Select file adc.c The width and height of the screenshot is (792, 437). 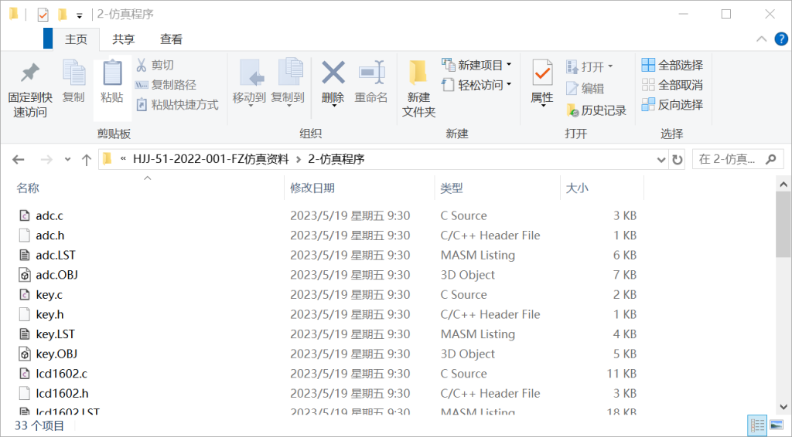click(49, 215)
